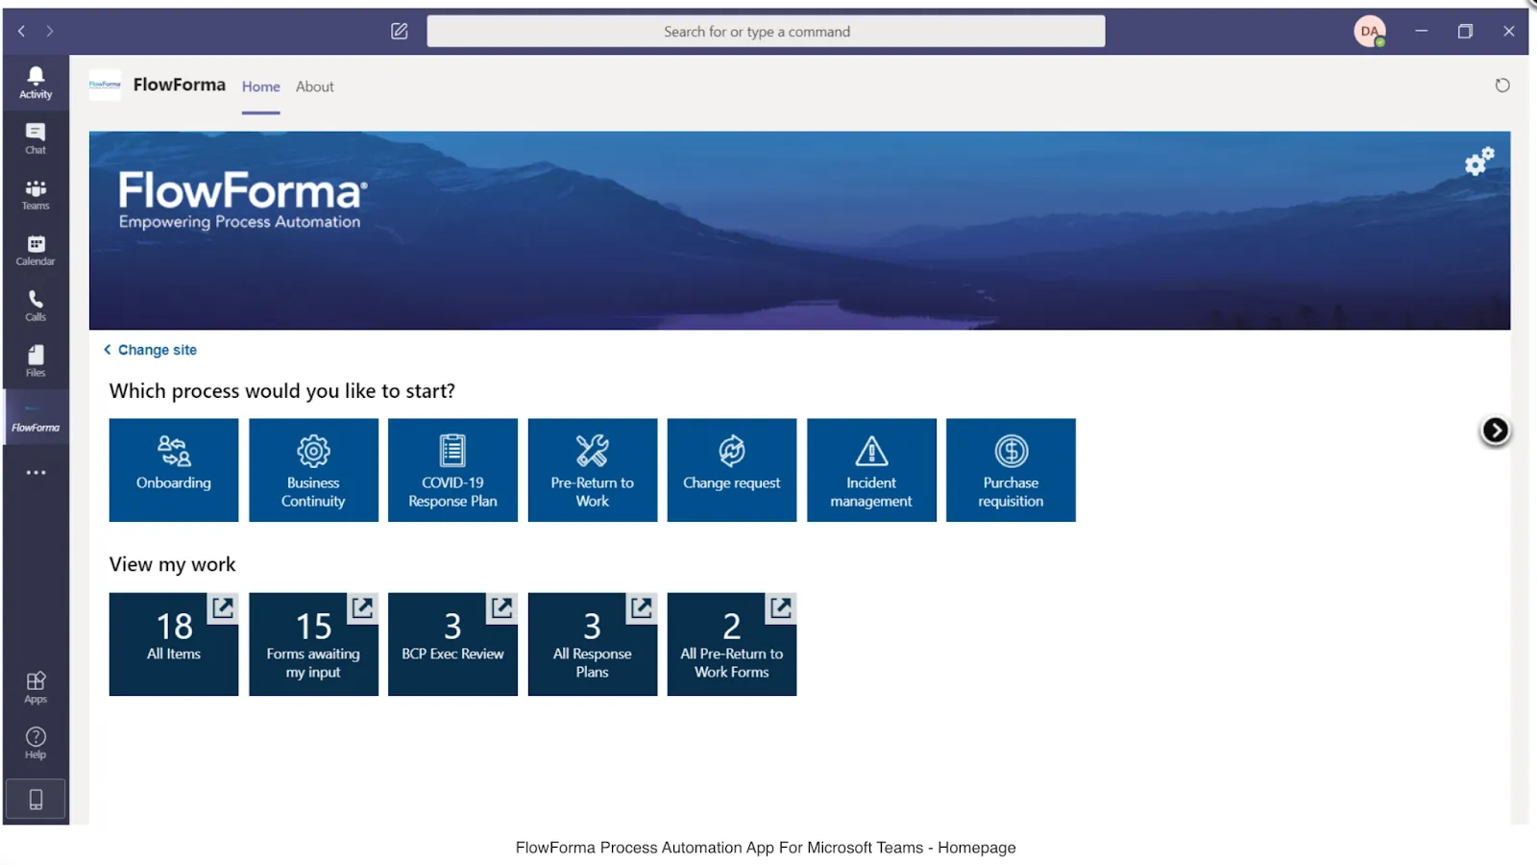This screenshot has width=1537, height=865.
Task: Start the Pre-Return to Work process
Action: point(593,470)
